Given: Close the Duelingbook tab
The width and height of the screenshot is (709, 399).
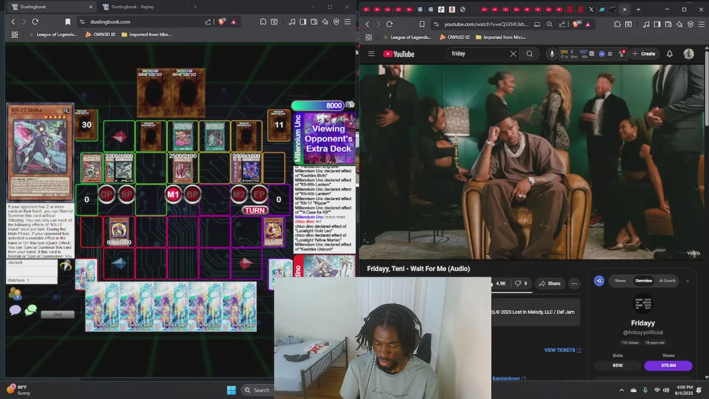Looking at the screenshot, I should click(91, 7).
